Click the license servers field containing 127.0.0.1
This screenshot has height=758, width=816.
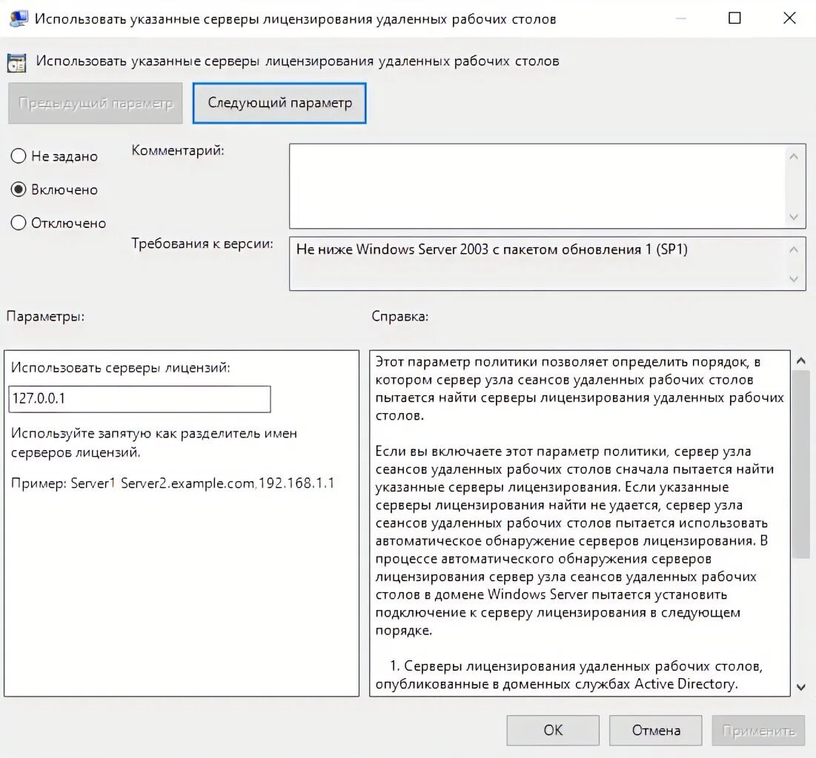pos(139,399)
